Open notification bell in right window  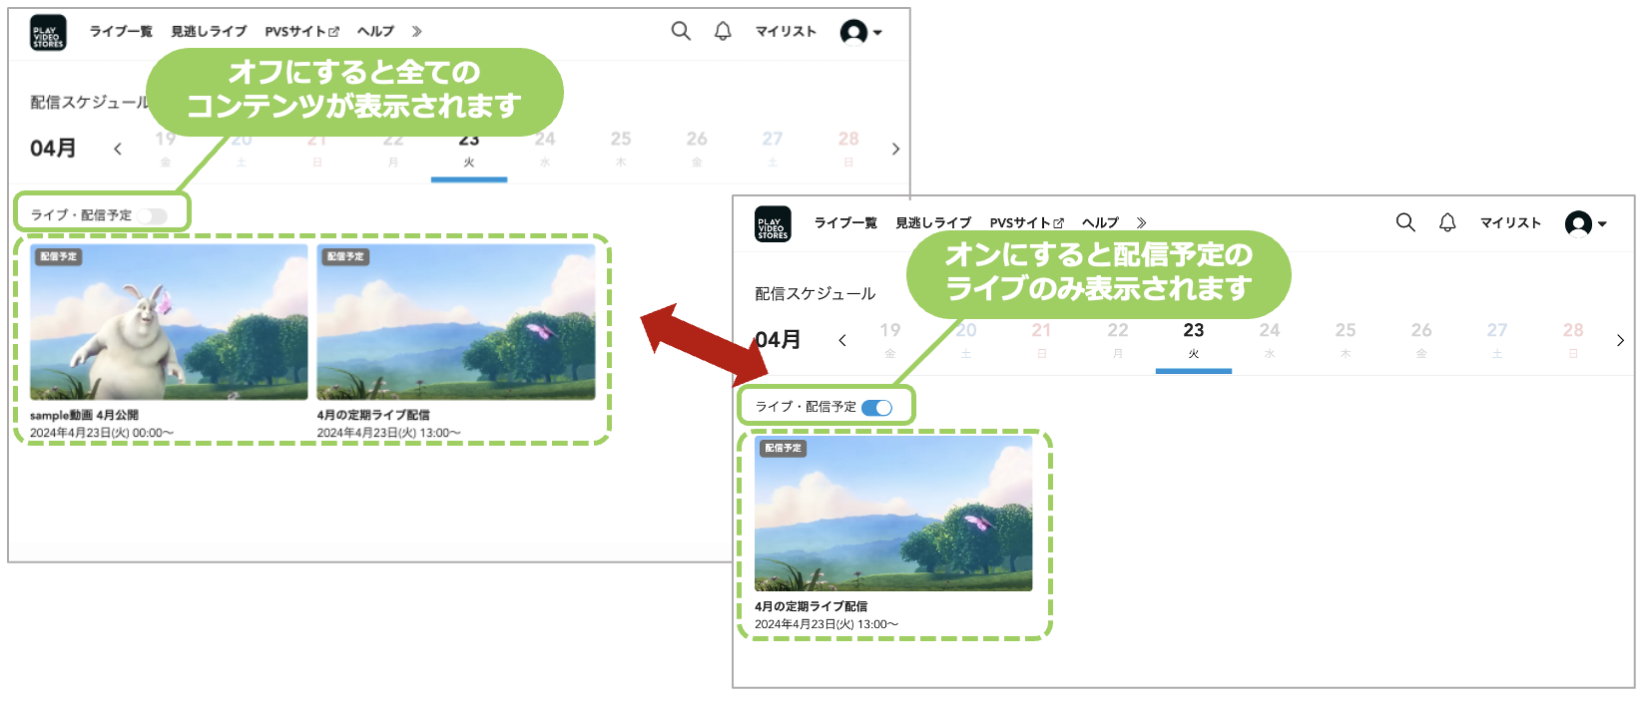pos(1447,222)
